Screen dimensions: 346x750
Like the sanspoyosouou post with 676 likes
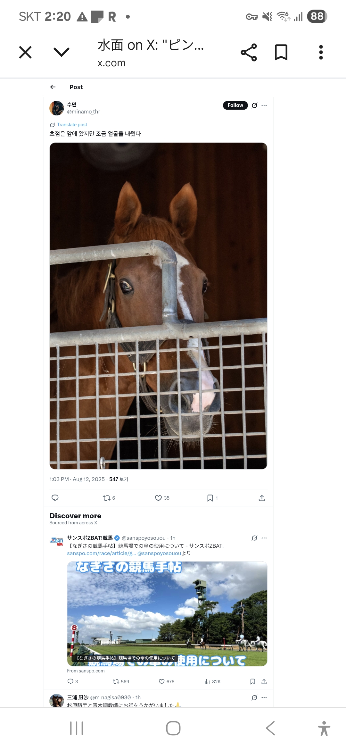166,681
